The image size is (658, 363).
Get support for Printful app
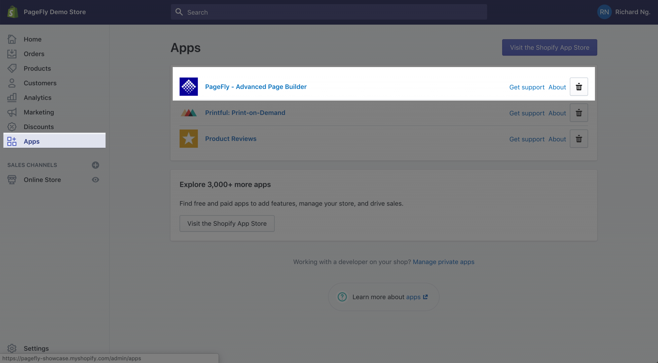pyautogui.click(x=527, y=113)
